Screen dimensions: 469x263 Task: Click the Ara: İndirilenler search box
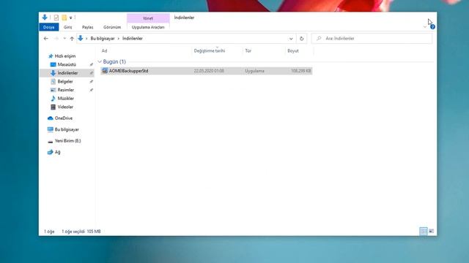click(x=372, y=39)
